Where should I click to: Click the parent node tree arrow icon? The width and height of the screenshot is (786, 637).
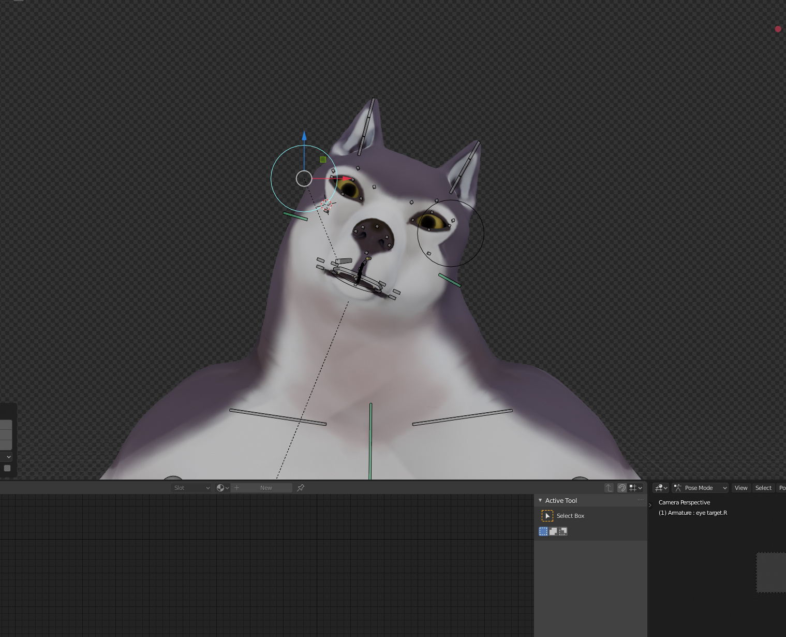pyautogui.click(x=609, y=488)
